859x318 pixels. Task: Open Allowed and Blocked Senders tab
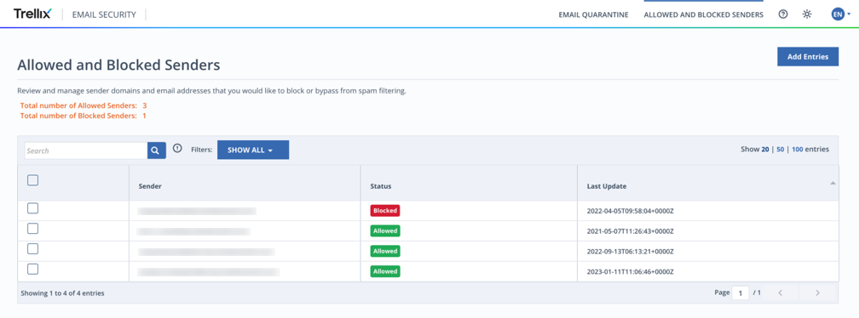[703, 14]
